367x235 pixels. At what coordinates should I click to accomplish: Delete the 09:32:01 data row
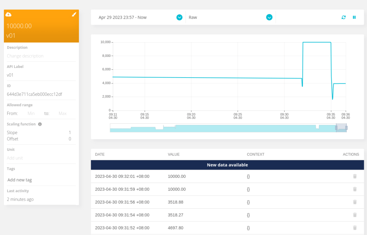pyautogui.click(x=355, y=176)
